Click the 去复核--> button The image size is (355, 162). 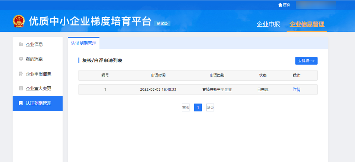pyautogui.click(x=306, y=61)
